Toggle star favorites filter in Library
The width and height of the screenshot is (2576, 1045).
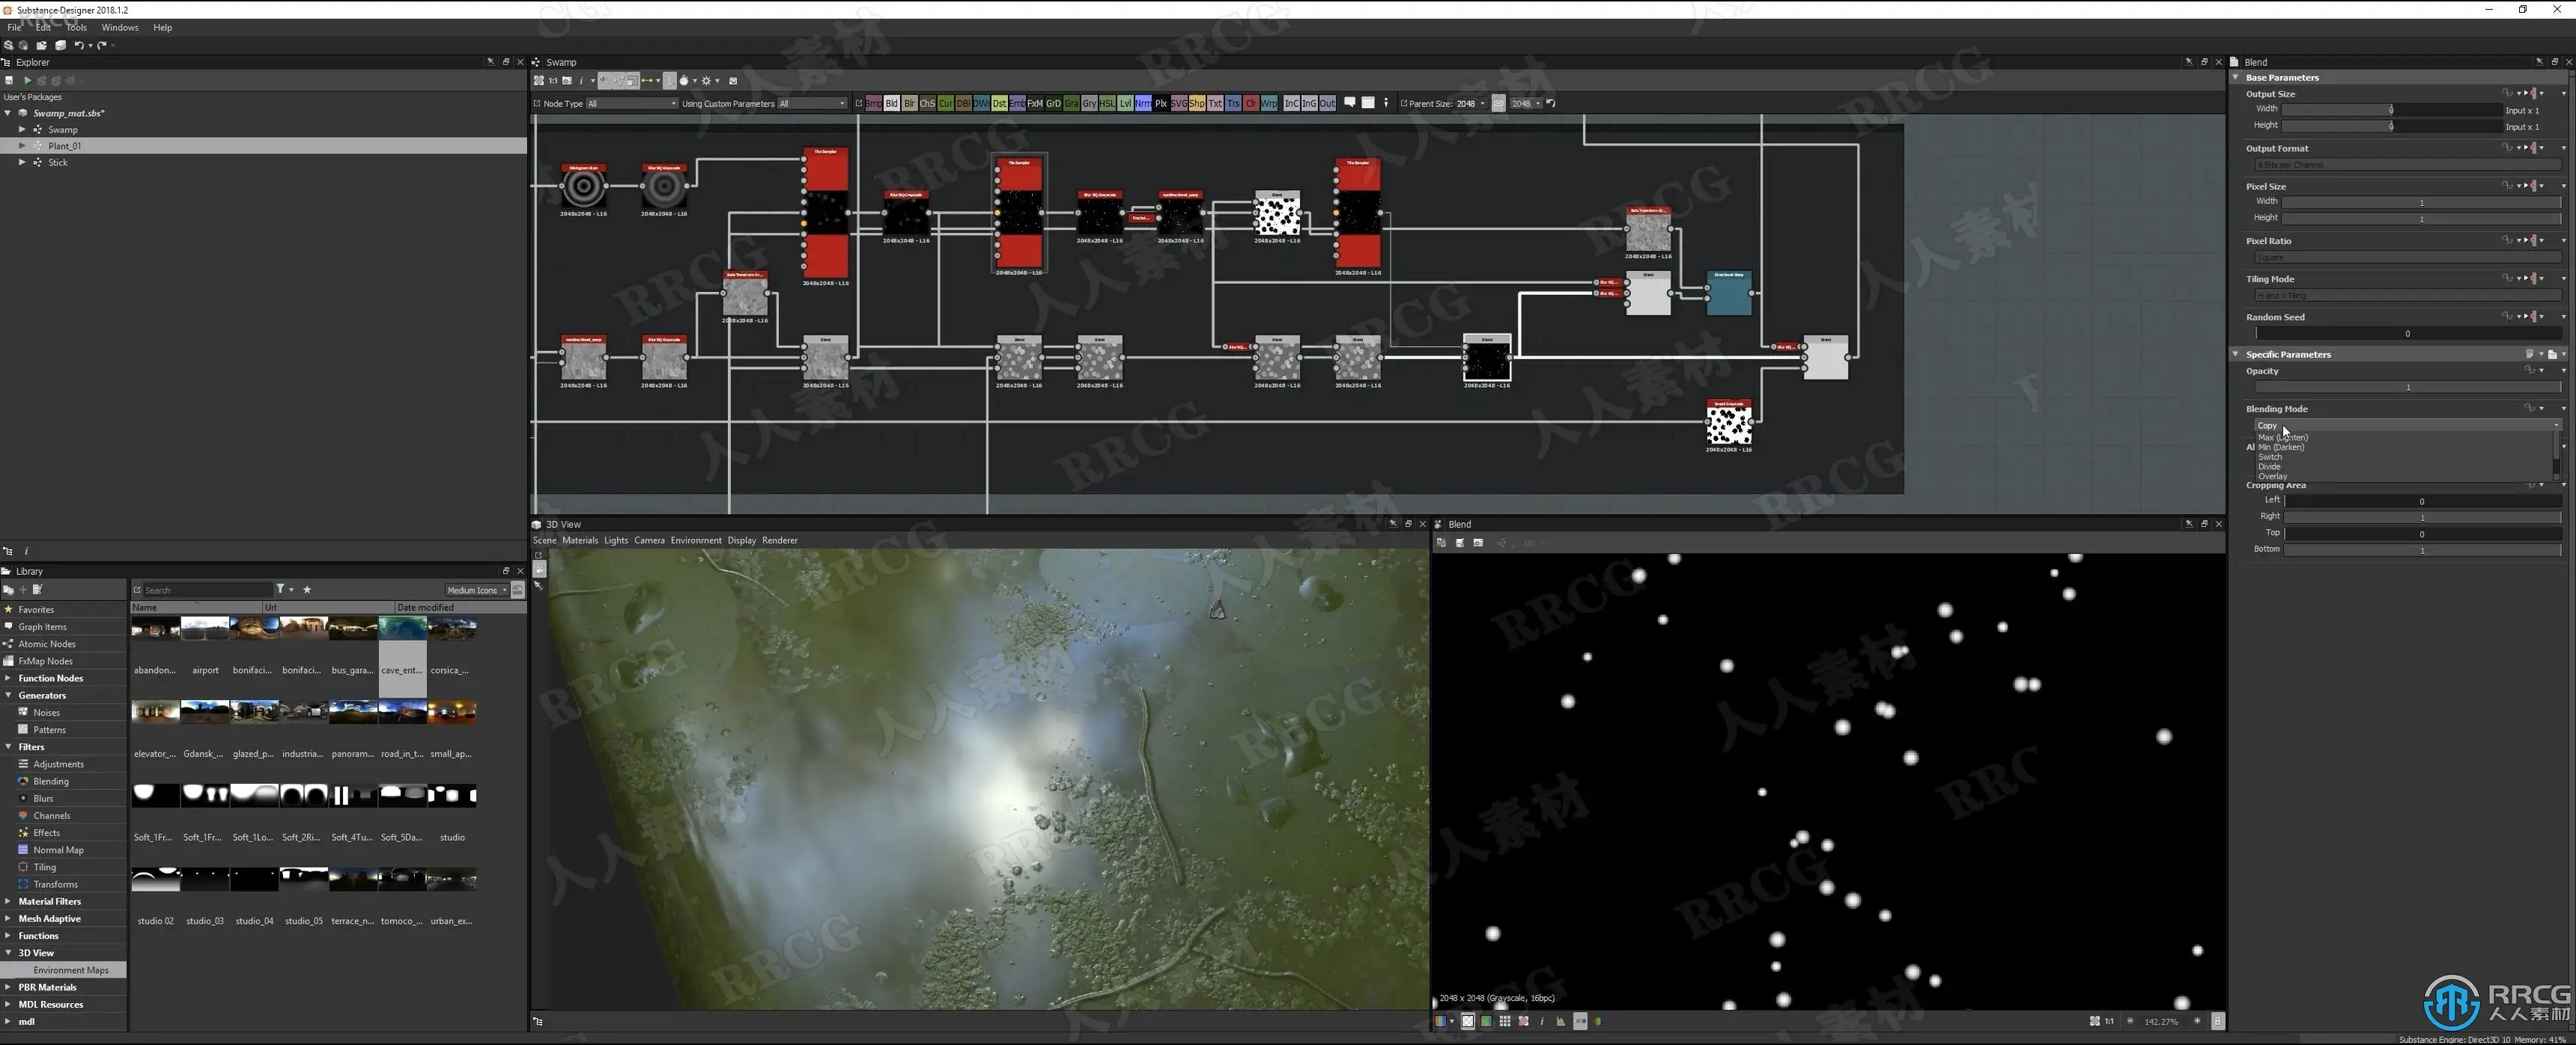(x=307, y=589)
